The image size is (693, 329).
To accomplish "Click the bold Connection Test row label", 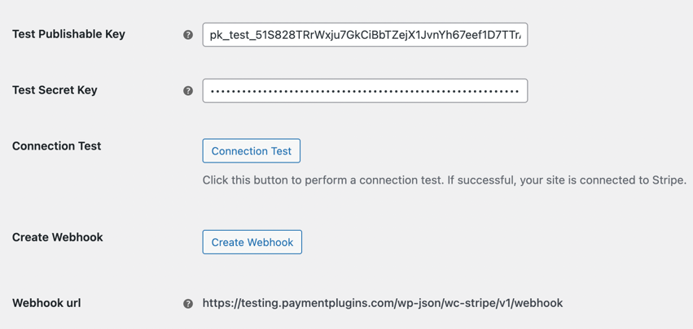I will (x=57, y=146).
